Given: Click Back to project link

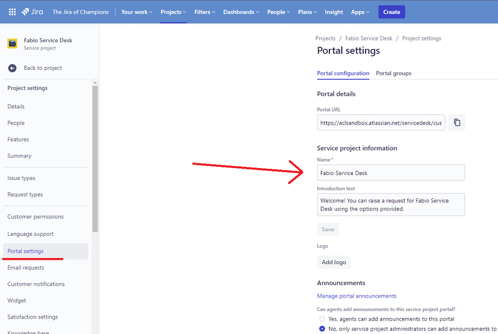Looking at the screenshot, I should pos(42,68).
